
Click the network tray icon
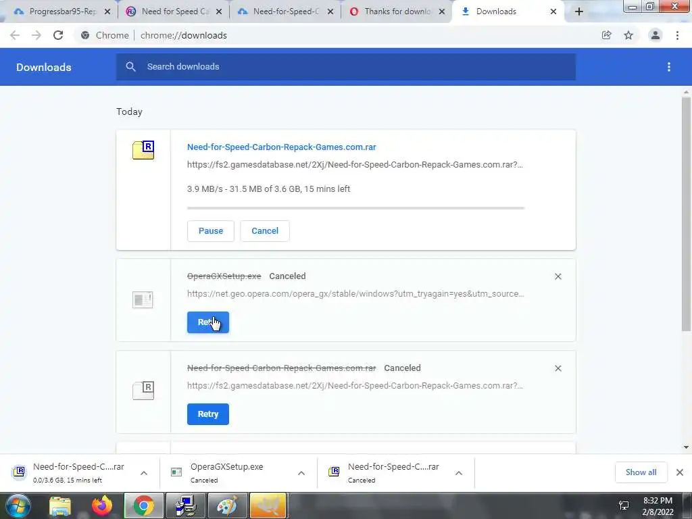point(624,505)
